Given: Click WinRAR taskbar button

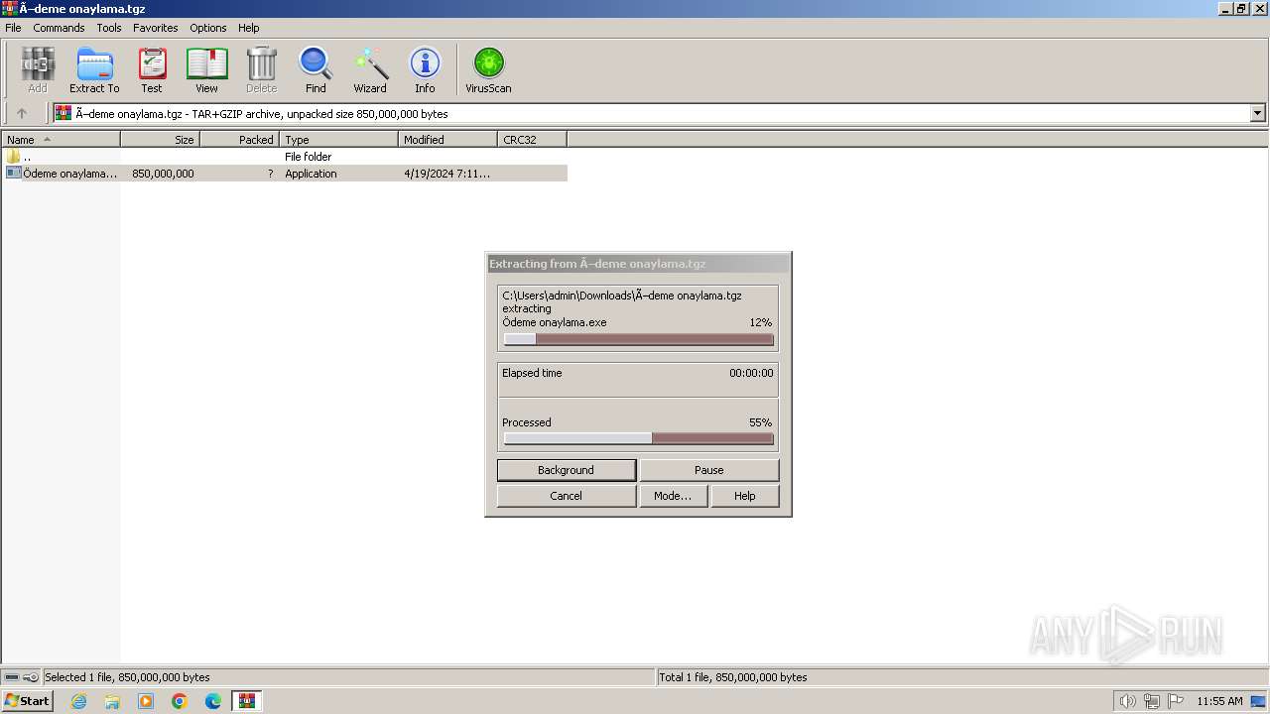Looking at the screenshot, I should [x=247, y=701].
